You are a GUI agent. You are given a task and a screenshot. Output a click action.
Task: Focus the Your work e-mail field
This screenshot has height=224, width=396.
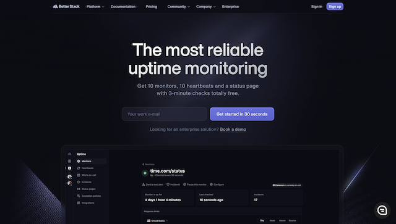point(165,114)
